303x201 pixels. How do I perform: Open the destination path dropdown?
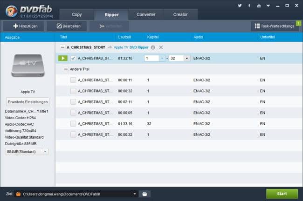click(135, 194)
